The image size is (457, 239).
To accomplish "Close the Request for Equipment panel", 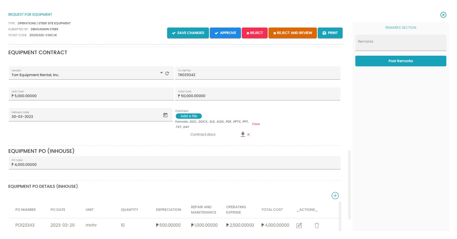I will (x=443, y=15).
